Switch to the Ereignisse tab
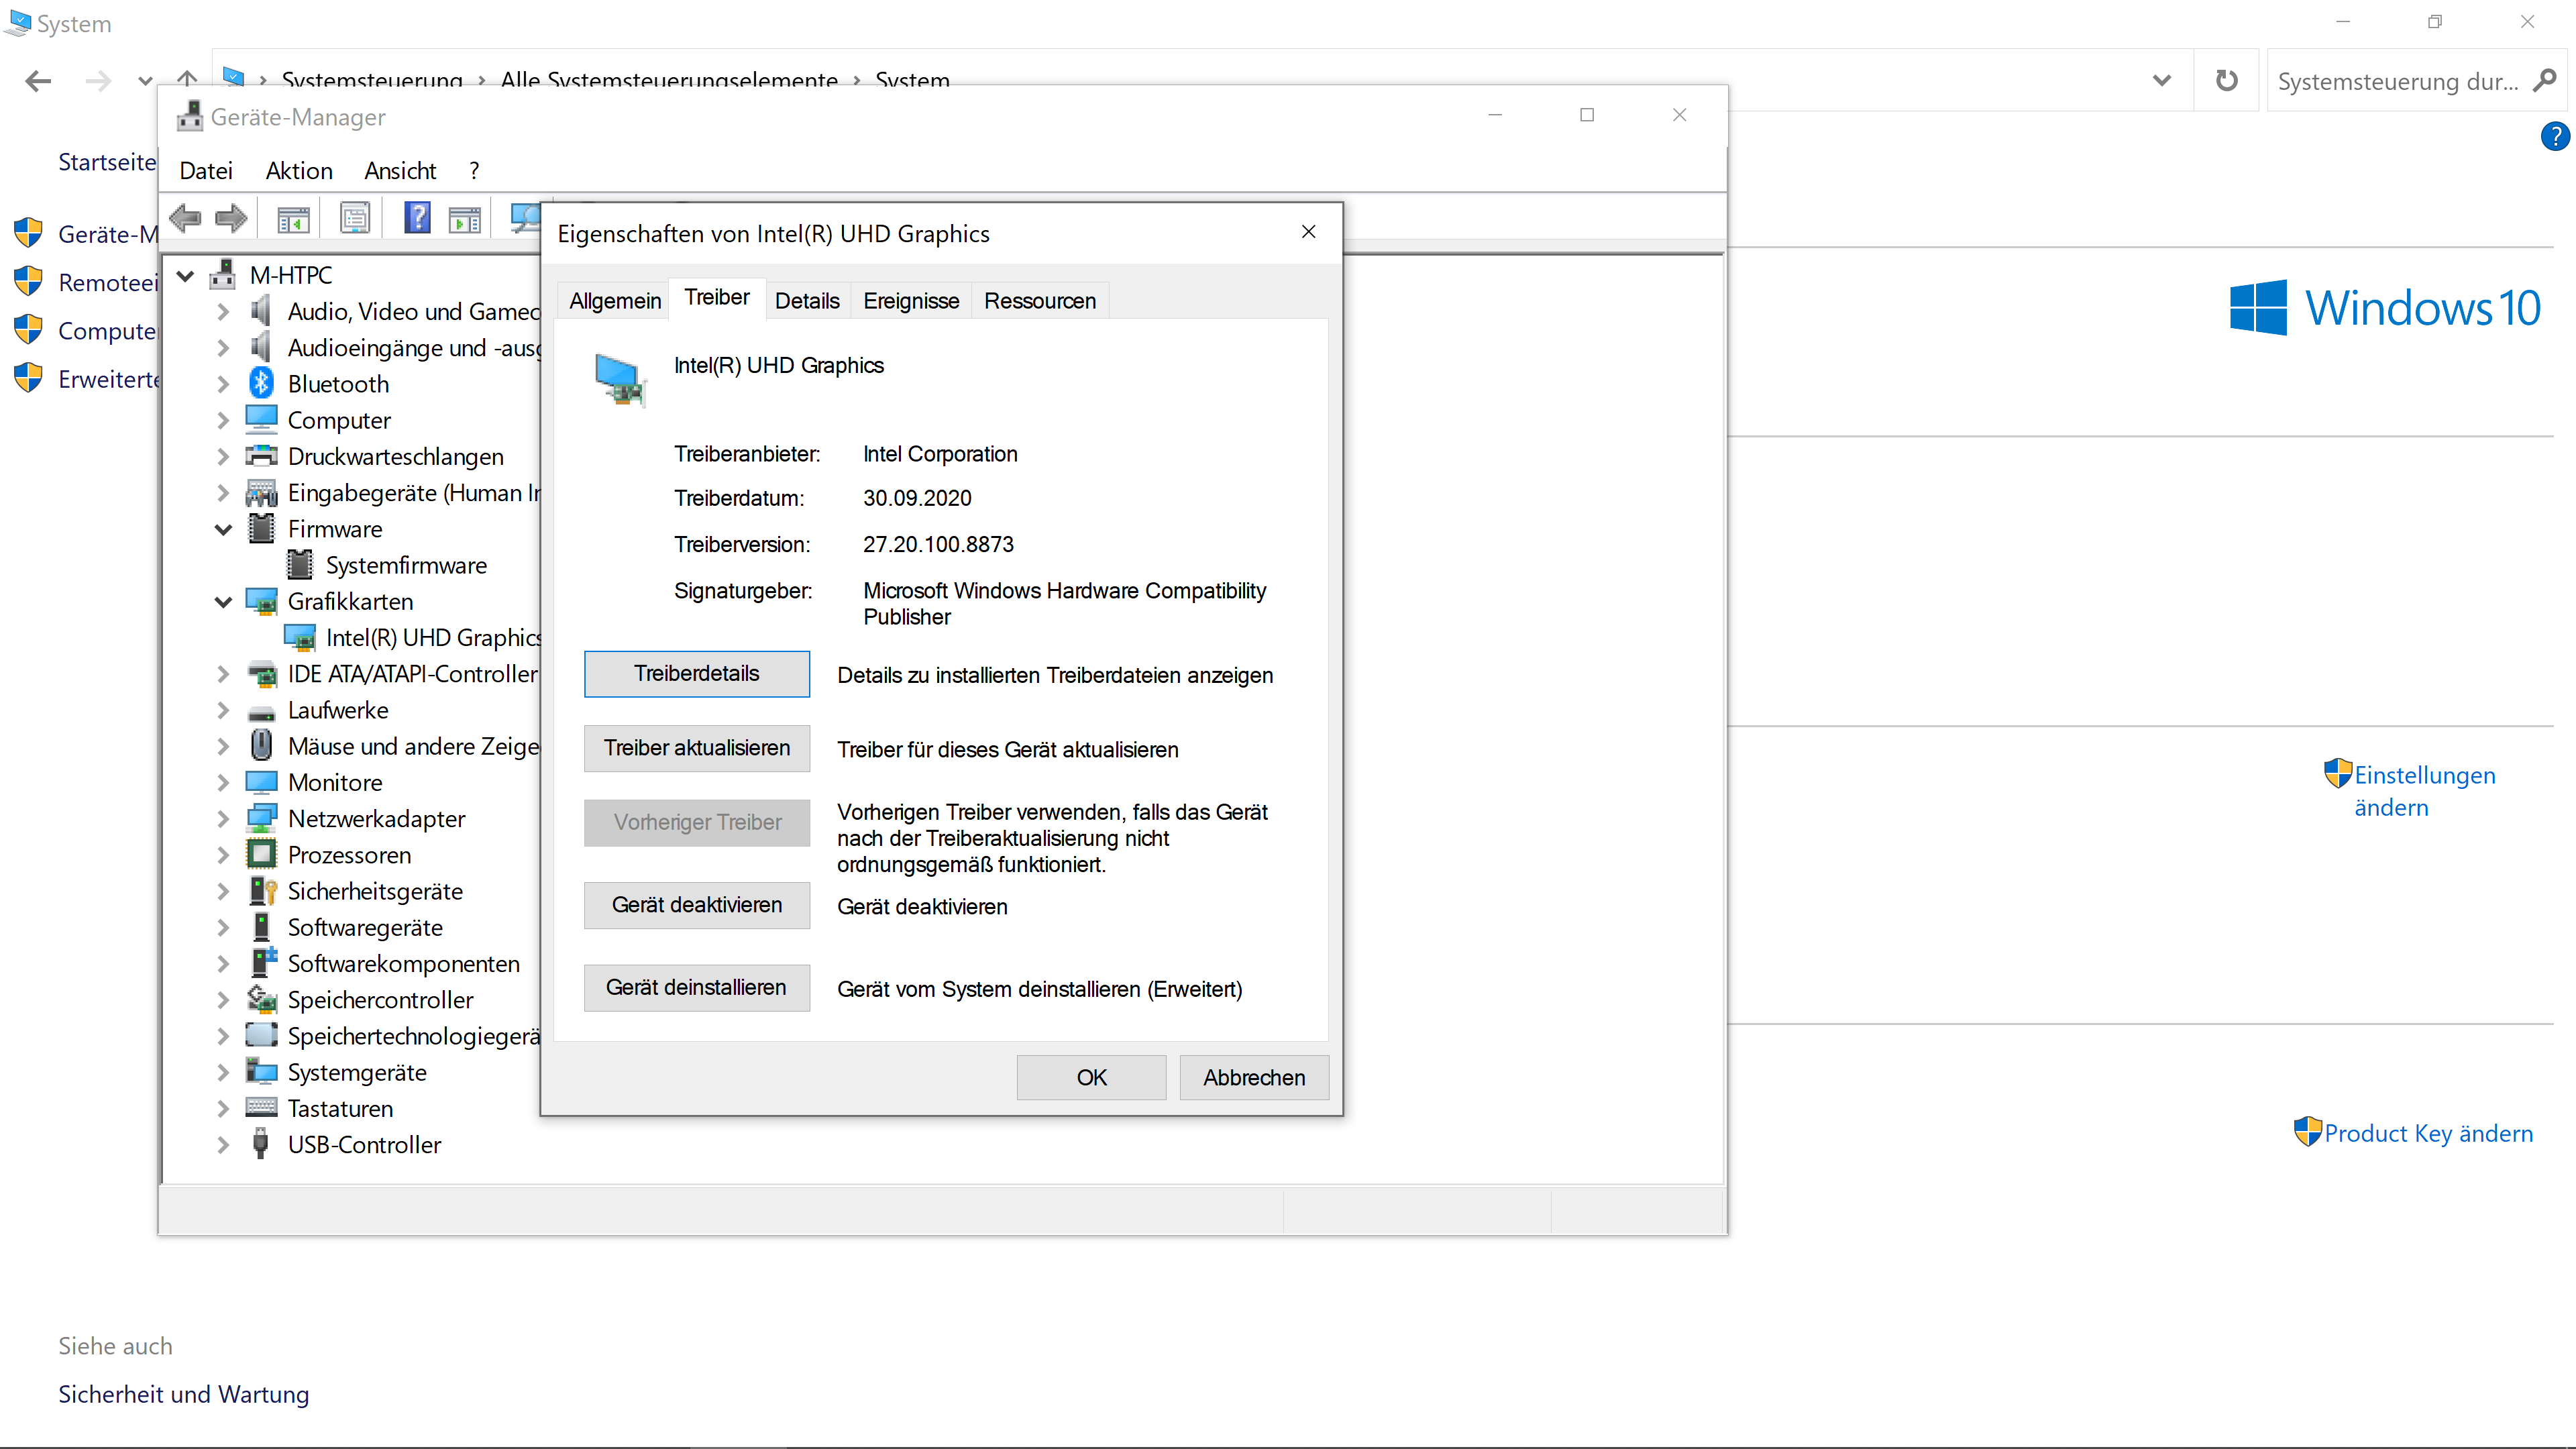 (911, 301)
